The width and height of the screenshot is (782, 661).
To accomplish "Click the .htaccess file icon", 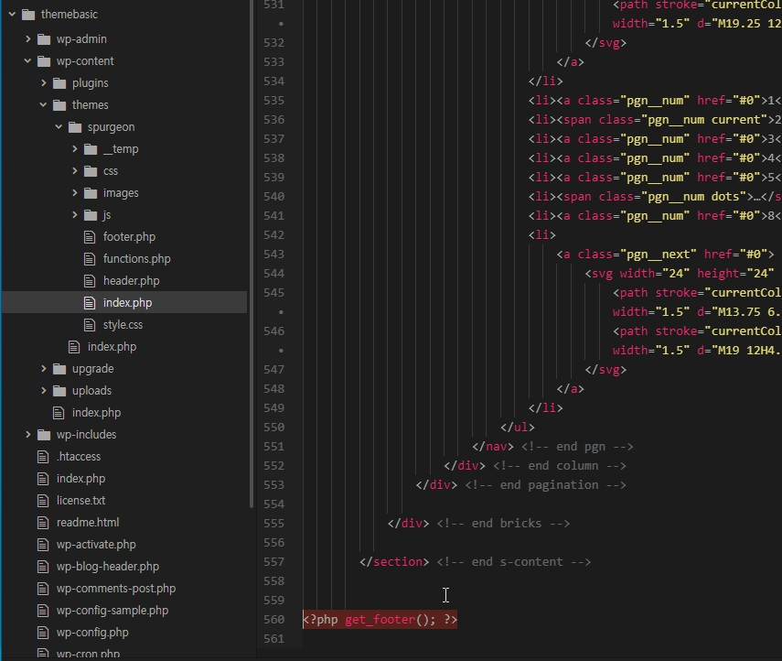I will click(x=43, y=456).
